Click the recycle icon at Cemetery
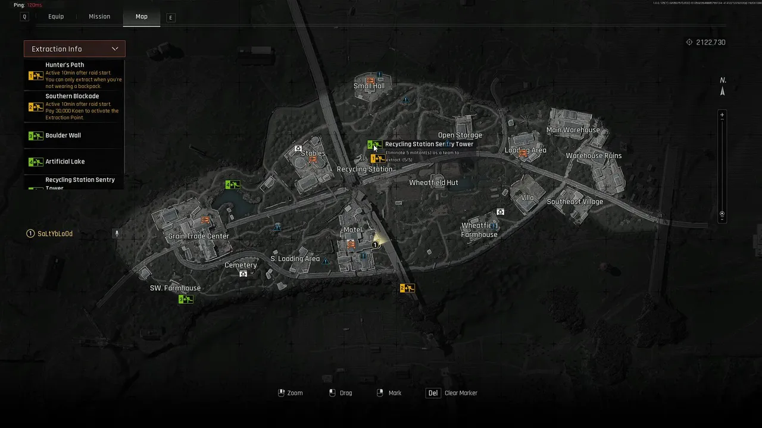Screen dimensions: 762x428 243,274
